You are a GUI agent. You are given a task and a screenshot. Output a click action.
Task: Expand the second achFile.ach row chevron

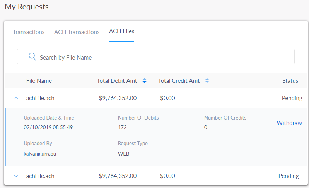(16, 176)
